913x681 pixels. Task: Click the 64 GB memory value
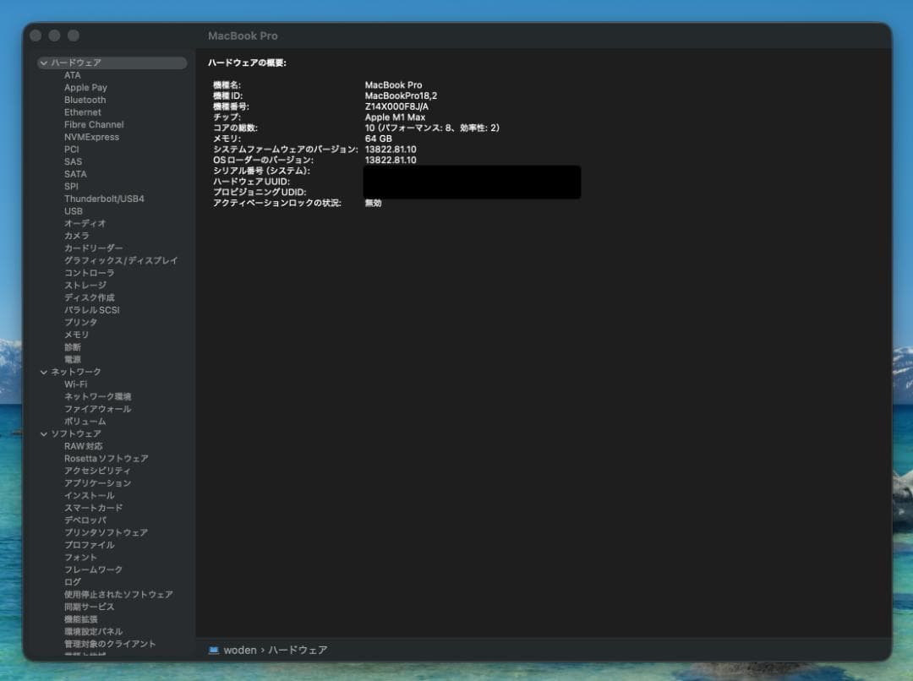(x=378, y=139)
